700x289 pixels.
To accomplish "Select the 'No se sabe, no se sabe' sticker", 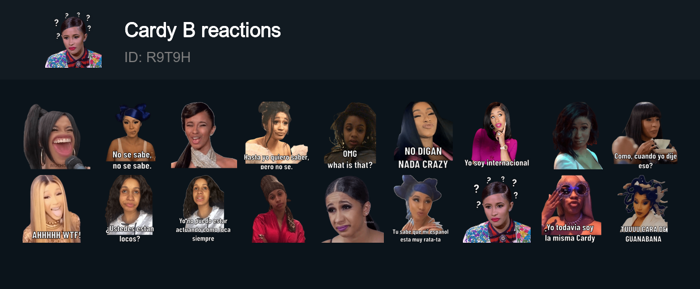I will 132,136.
